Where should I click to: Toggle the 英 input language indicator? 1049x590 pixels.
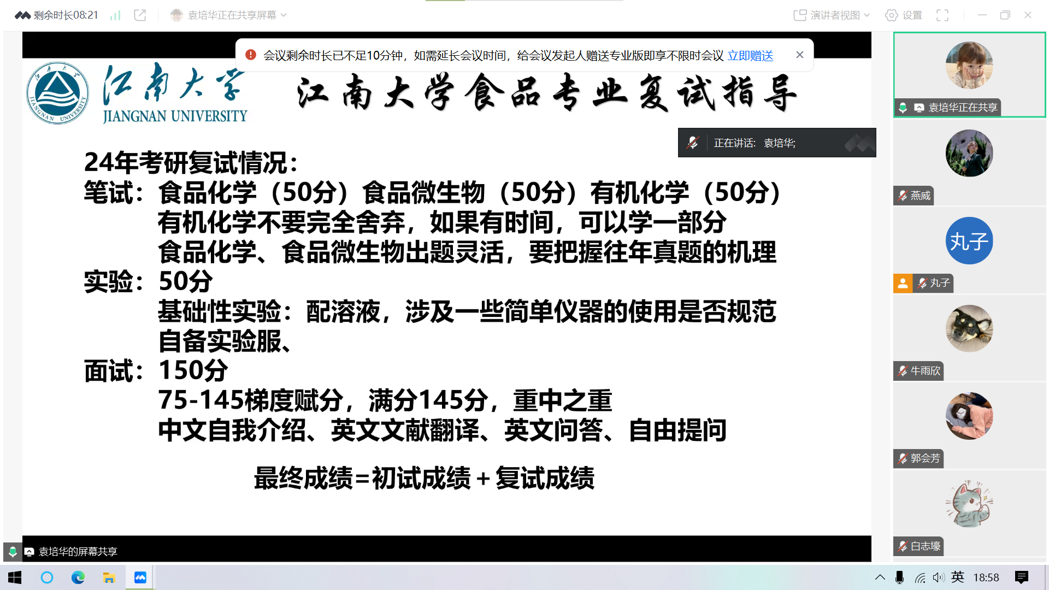tap(957, 577)
